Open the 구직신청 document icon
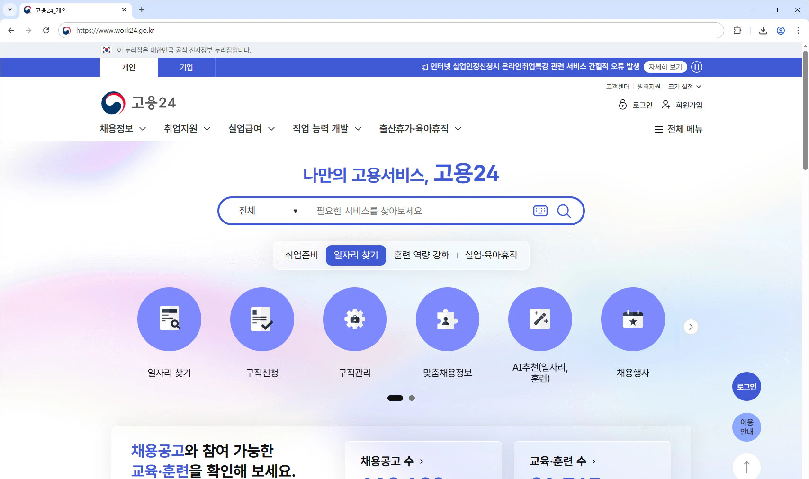Screen dimensions: 809x479 pyautogui.click(x=262, y=319)
